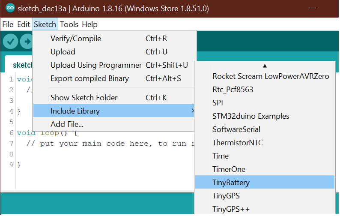Screen dimensions: 340x216
Task: Select the Rtc_Pcf8563 library
Action: [x=265, y=90]
